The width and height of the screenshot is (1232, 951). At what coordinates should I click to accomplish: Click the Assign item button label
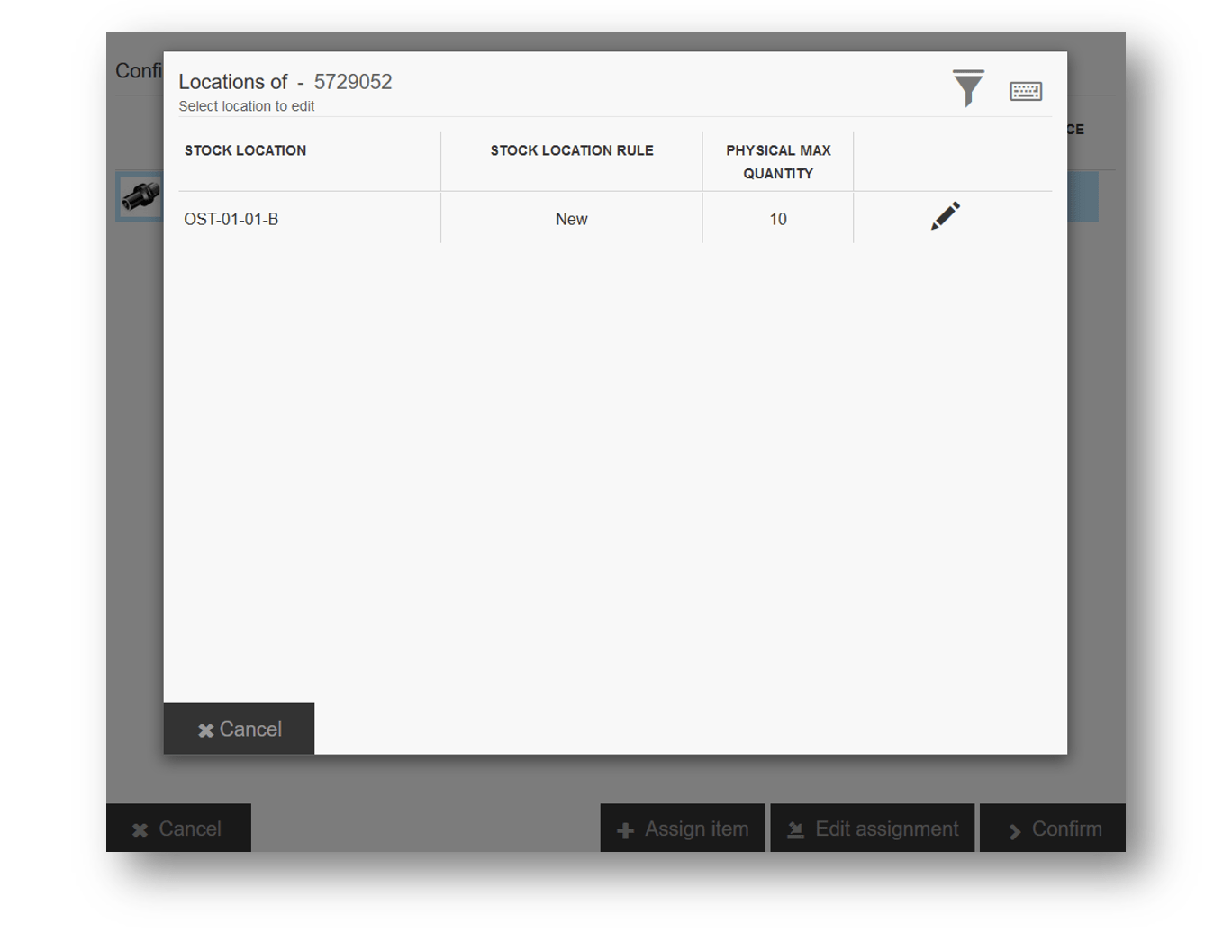click(696, 829)
